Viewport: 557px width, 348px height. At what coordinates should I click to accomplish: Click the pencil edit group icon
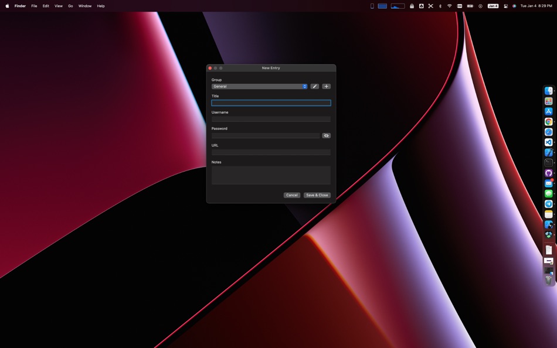coord(314,86)
